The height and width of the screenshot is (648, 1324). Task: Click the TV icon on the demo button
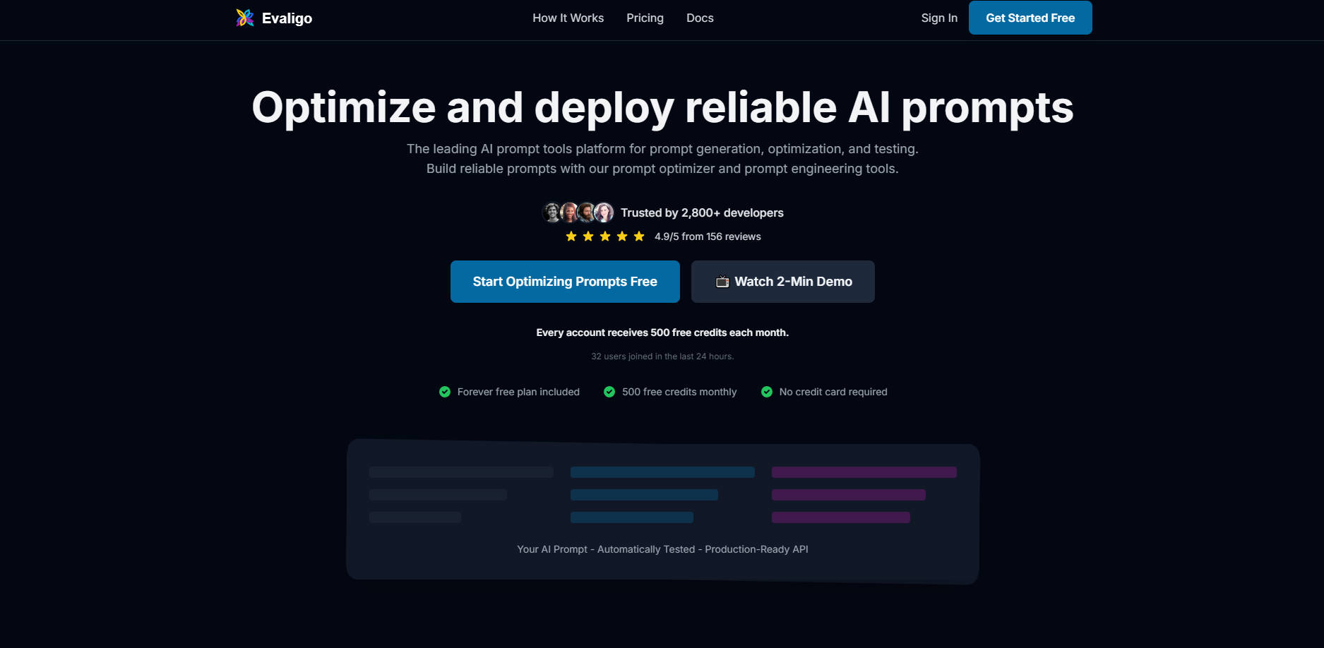coord(722,282)
